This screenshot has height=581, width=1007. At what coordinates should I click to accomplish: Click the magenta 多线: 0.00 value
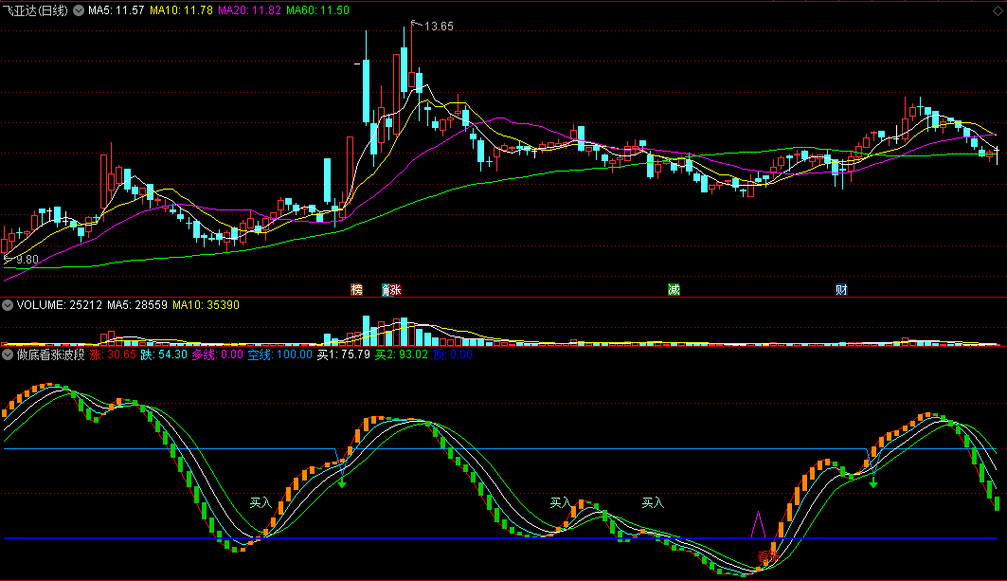pyautogui.click(x=218, y=354)
